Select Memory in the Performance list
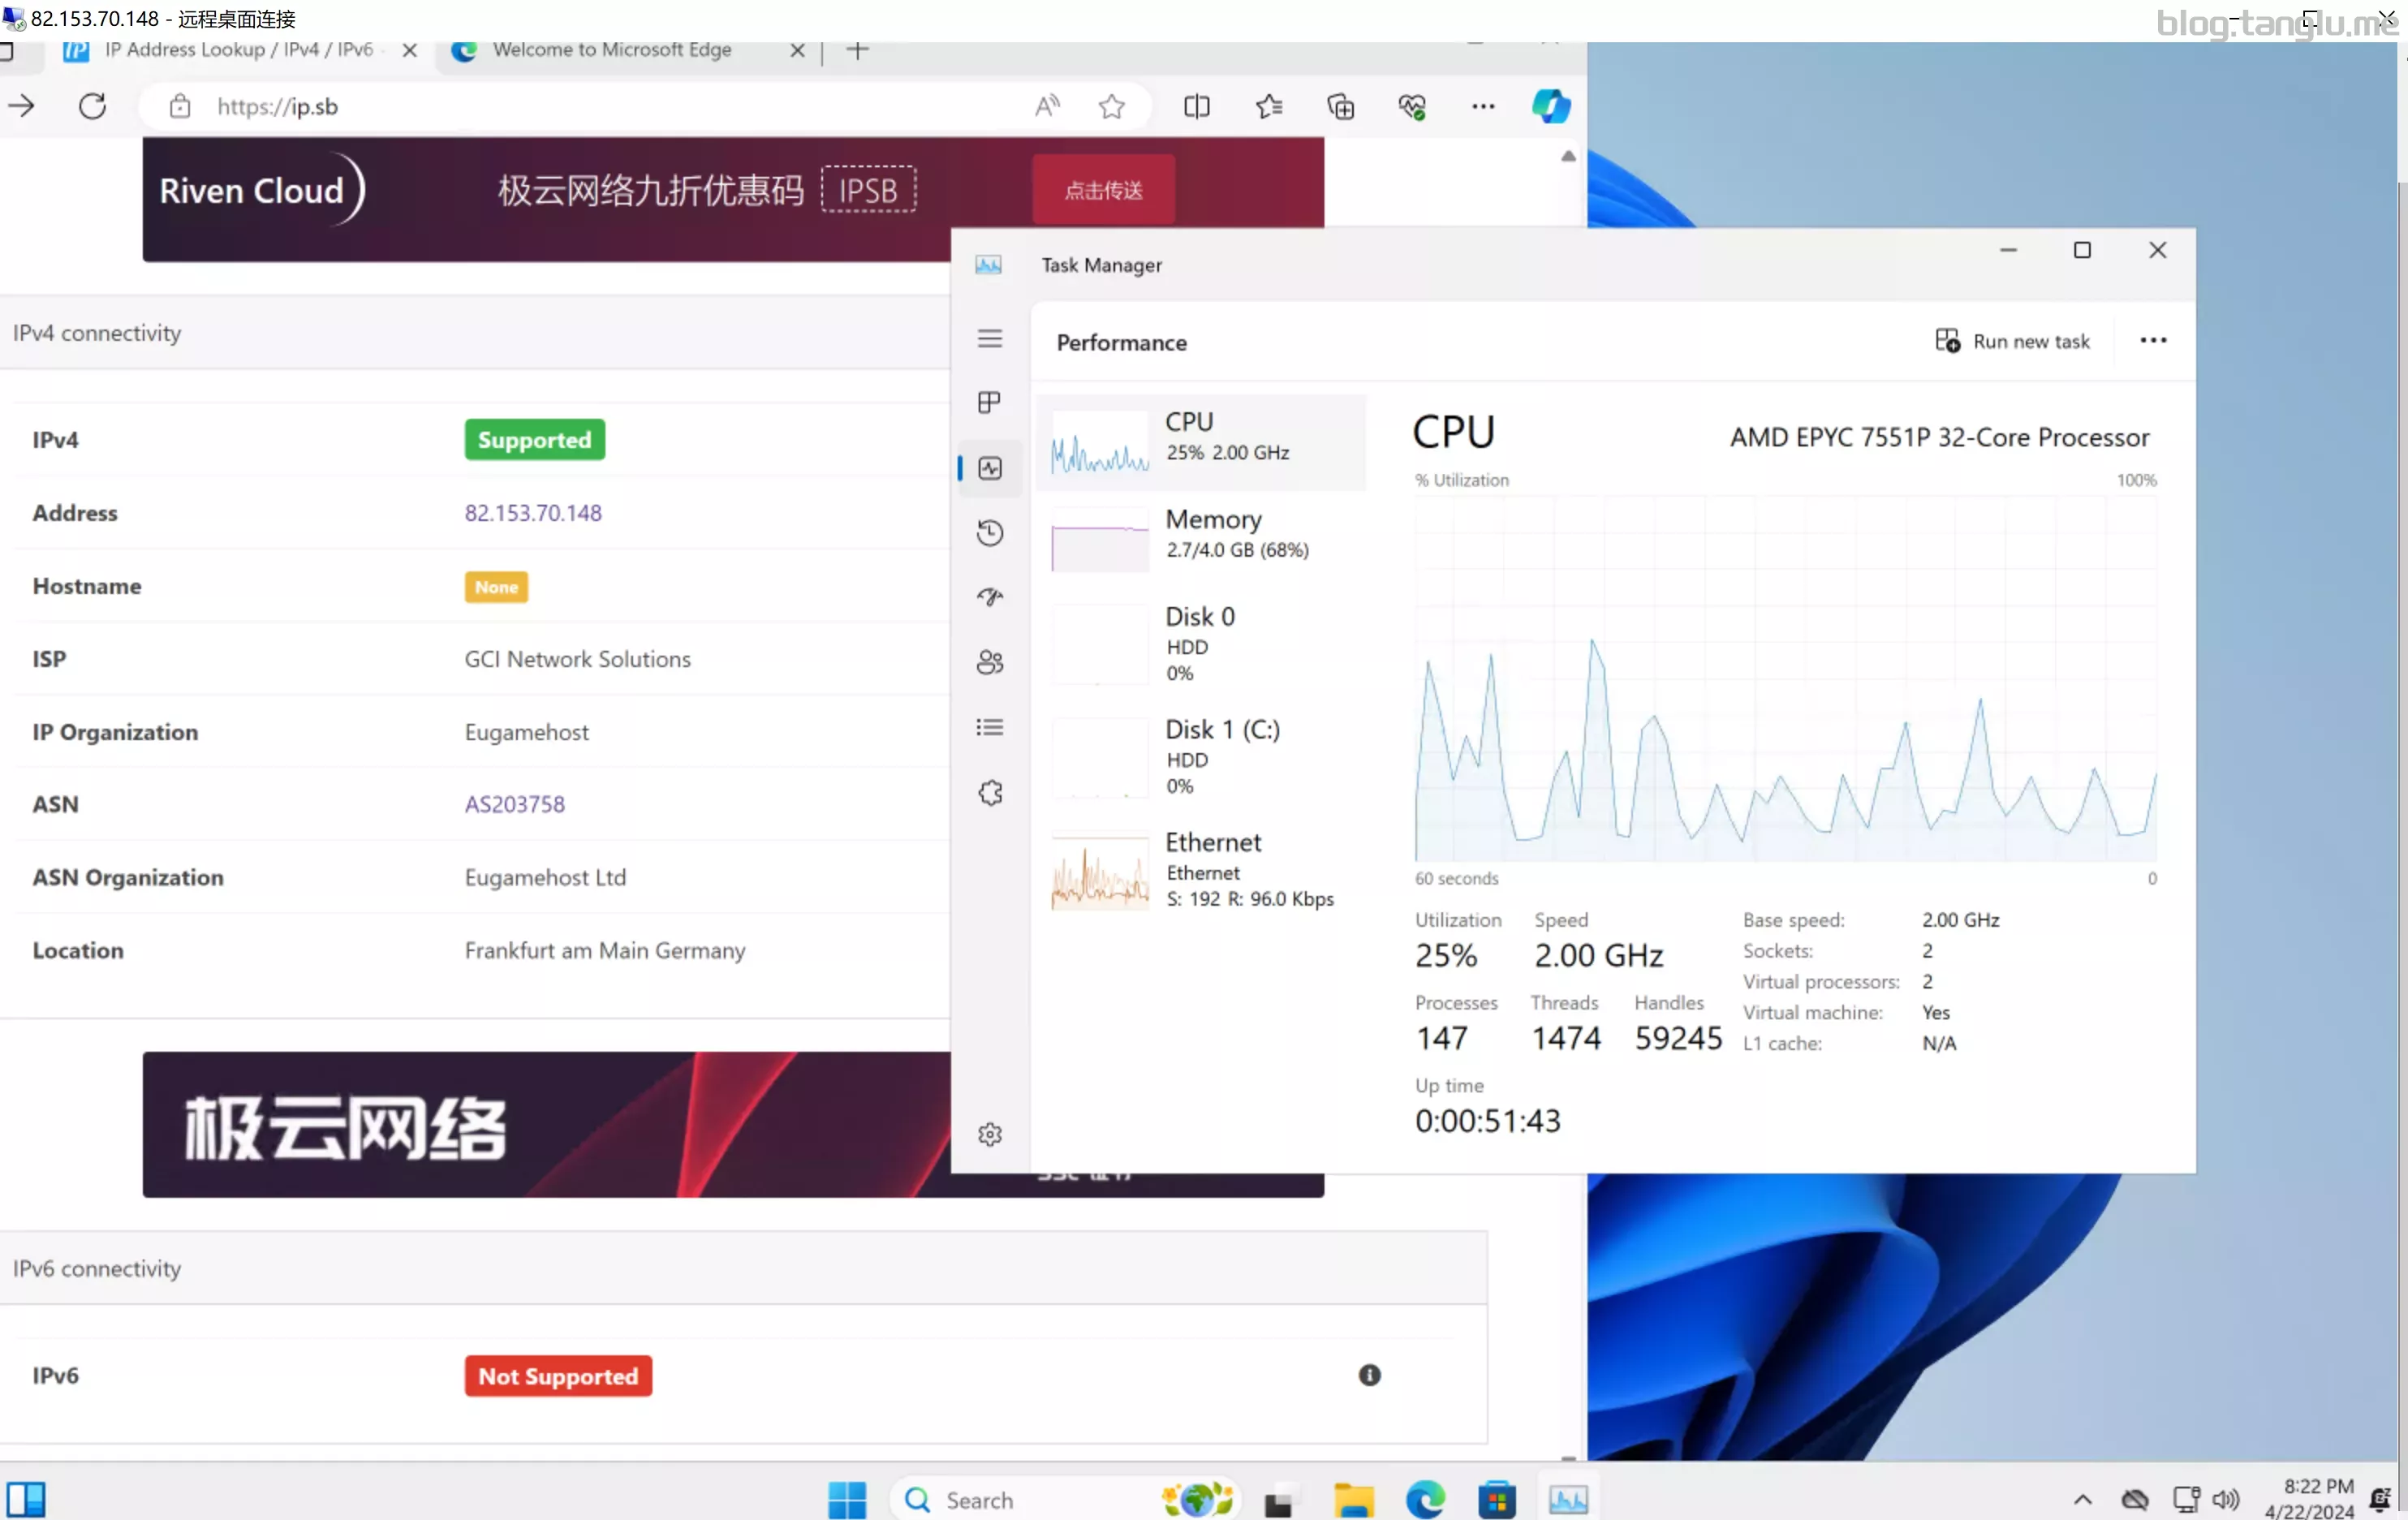This screenshot has height=1520, width=2408. point(1200,534)
